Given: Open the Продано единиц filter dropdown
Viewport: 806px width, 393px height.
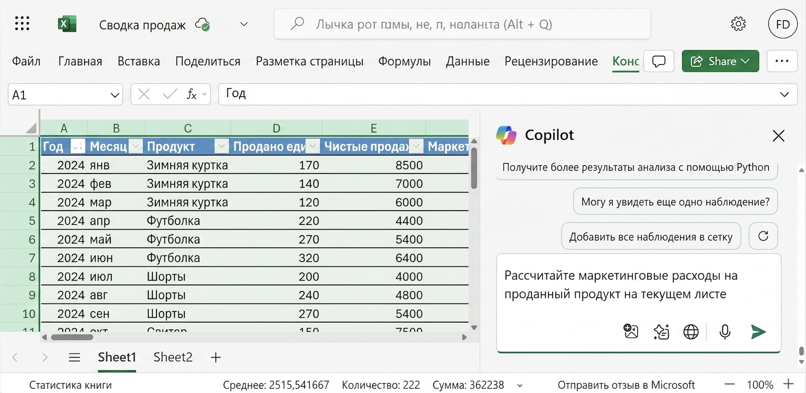Looking at the screenshot, I should point(313,146).
